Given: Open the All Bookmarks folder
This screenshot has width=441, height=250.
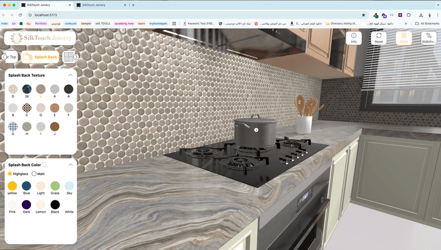Looking at the screenshot, I should click(427, 23).
